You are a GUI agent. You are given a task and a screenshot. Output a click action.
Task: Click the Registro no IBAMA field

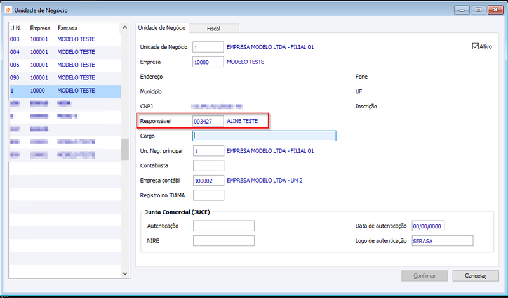pyautogui.click(x=208, y=195)
